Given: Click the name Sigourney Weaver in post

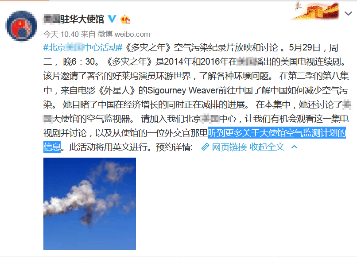Looking at the screenshot, I should (182, 91).
